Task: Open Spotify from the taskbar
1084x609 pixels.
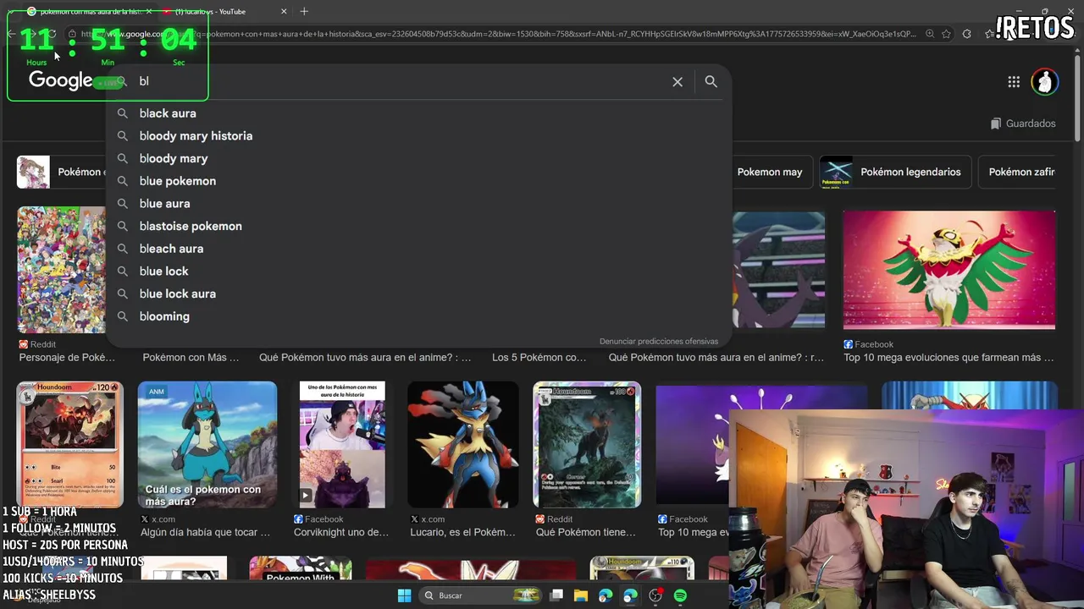Action: [x=680, y=595]
